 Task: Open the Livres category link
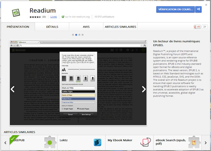(x=53, y=16)
